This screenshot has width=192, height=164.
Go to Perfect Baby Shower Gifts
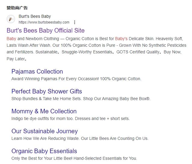[x=47, y=91]
